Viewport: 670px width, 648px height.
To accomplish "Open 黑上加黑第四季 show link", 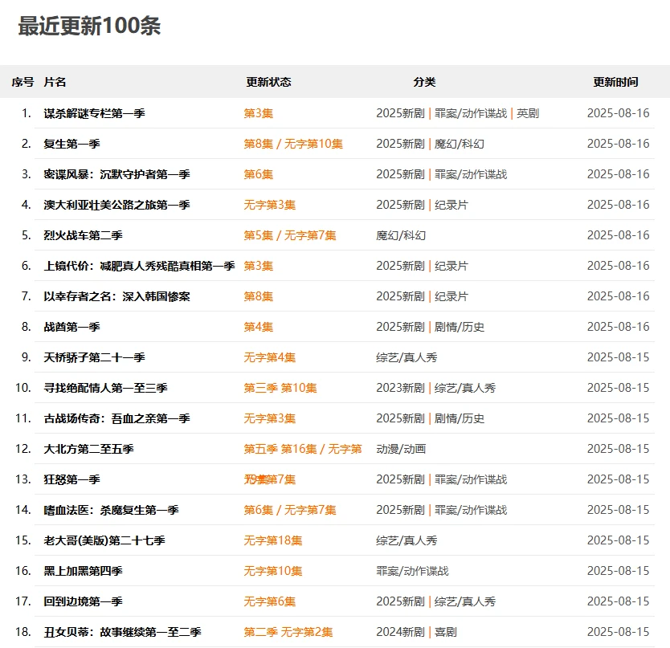I will tap(83, 571).
